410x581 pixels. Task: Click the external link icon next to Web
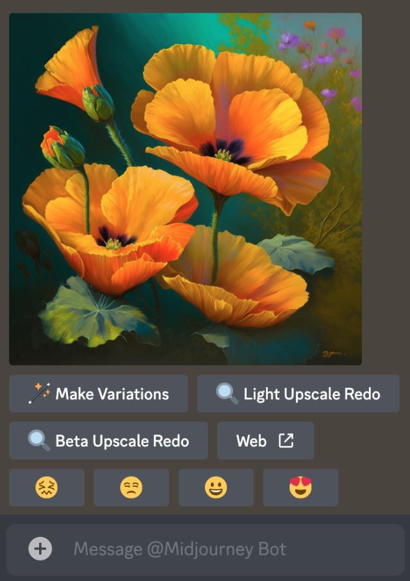point(286,441)
